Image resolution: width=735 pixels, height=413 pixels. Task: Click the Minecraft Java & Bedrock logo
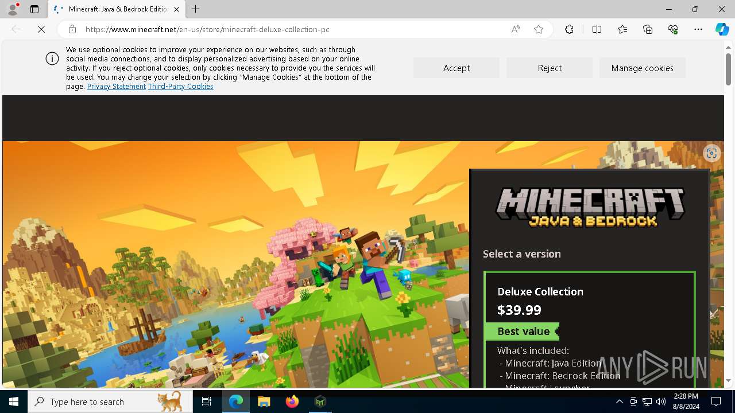[x=590, y=206]
